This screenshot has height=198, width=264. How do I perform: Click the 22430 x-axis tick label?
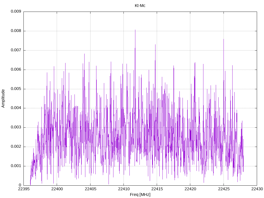pyautogui.click(x=257, y=189)
